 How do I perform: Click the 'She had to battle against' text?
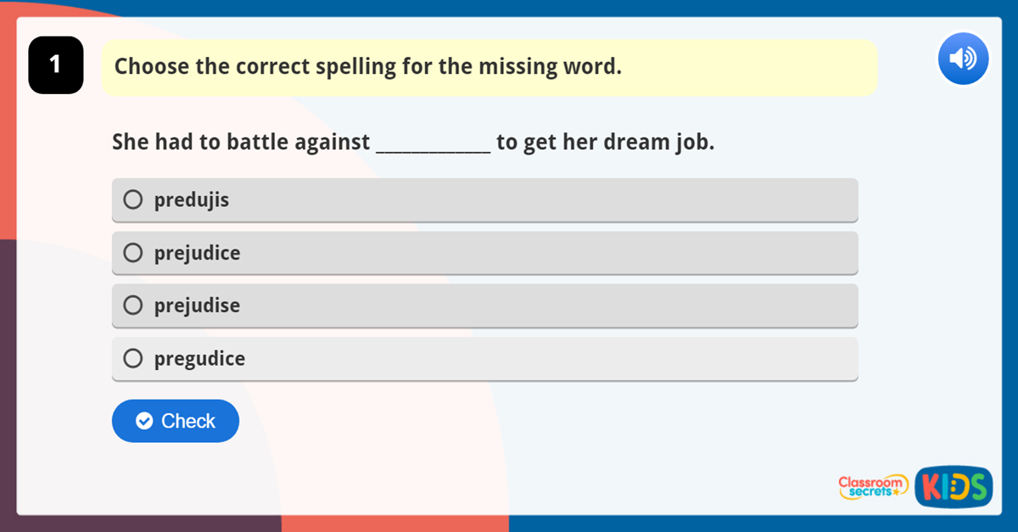click(x=241, y=143)
